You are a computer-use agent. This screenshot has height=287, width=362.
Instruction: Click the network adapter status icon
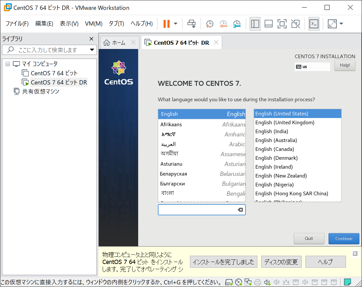248,282
